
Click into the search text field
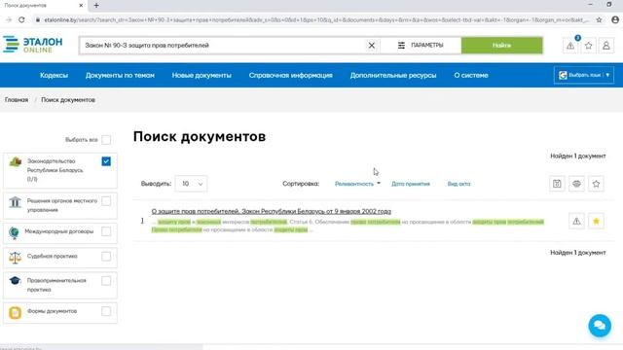point(223,46)
